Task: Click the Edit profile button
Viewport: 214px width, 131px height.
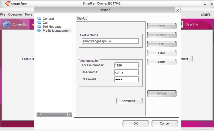Action: [x=161, y=44]
